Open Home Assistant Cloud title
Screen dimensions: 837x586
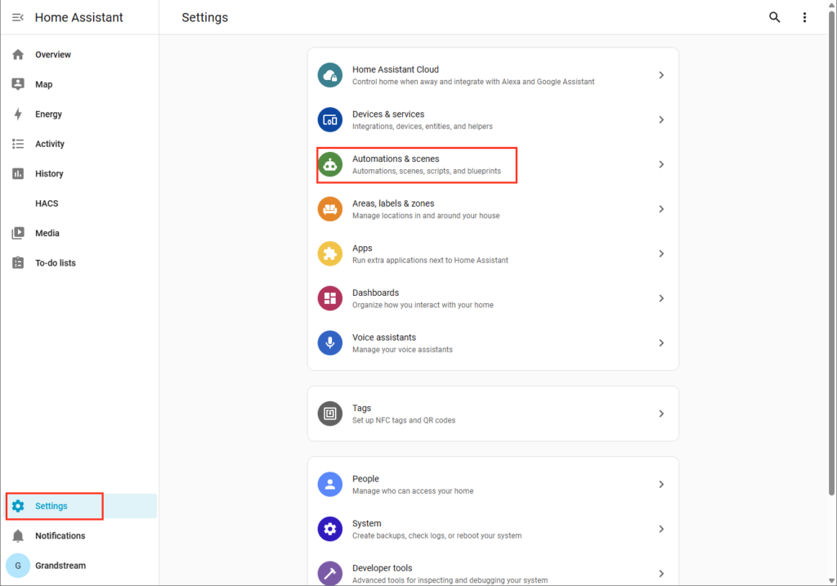coord(396,69)
